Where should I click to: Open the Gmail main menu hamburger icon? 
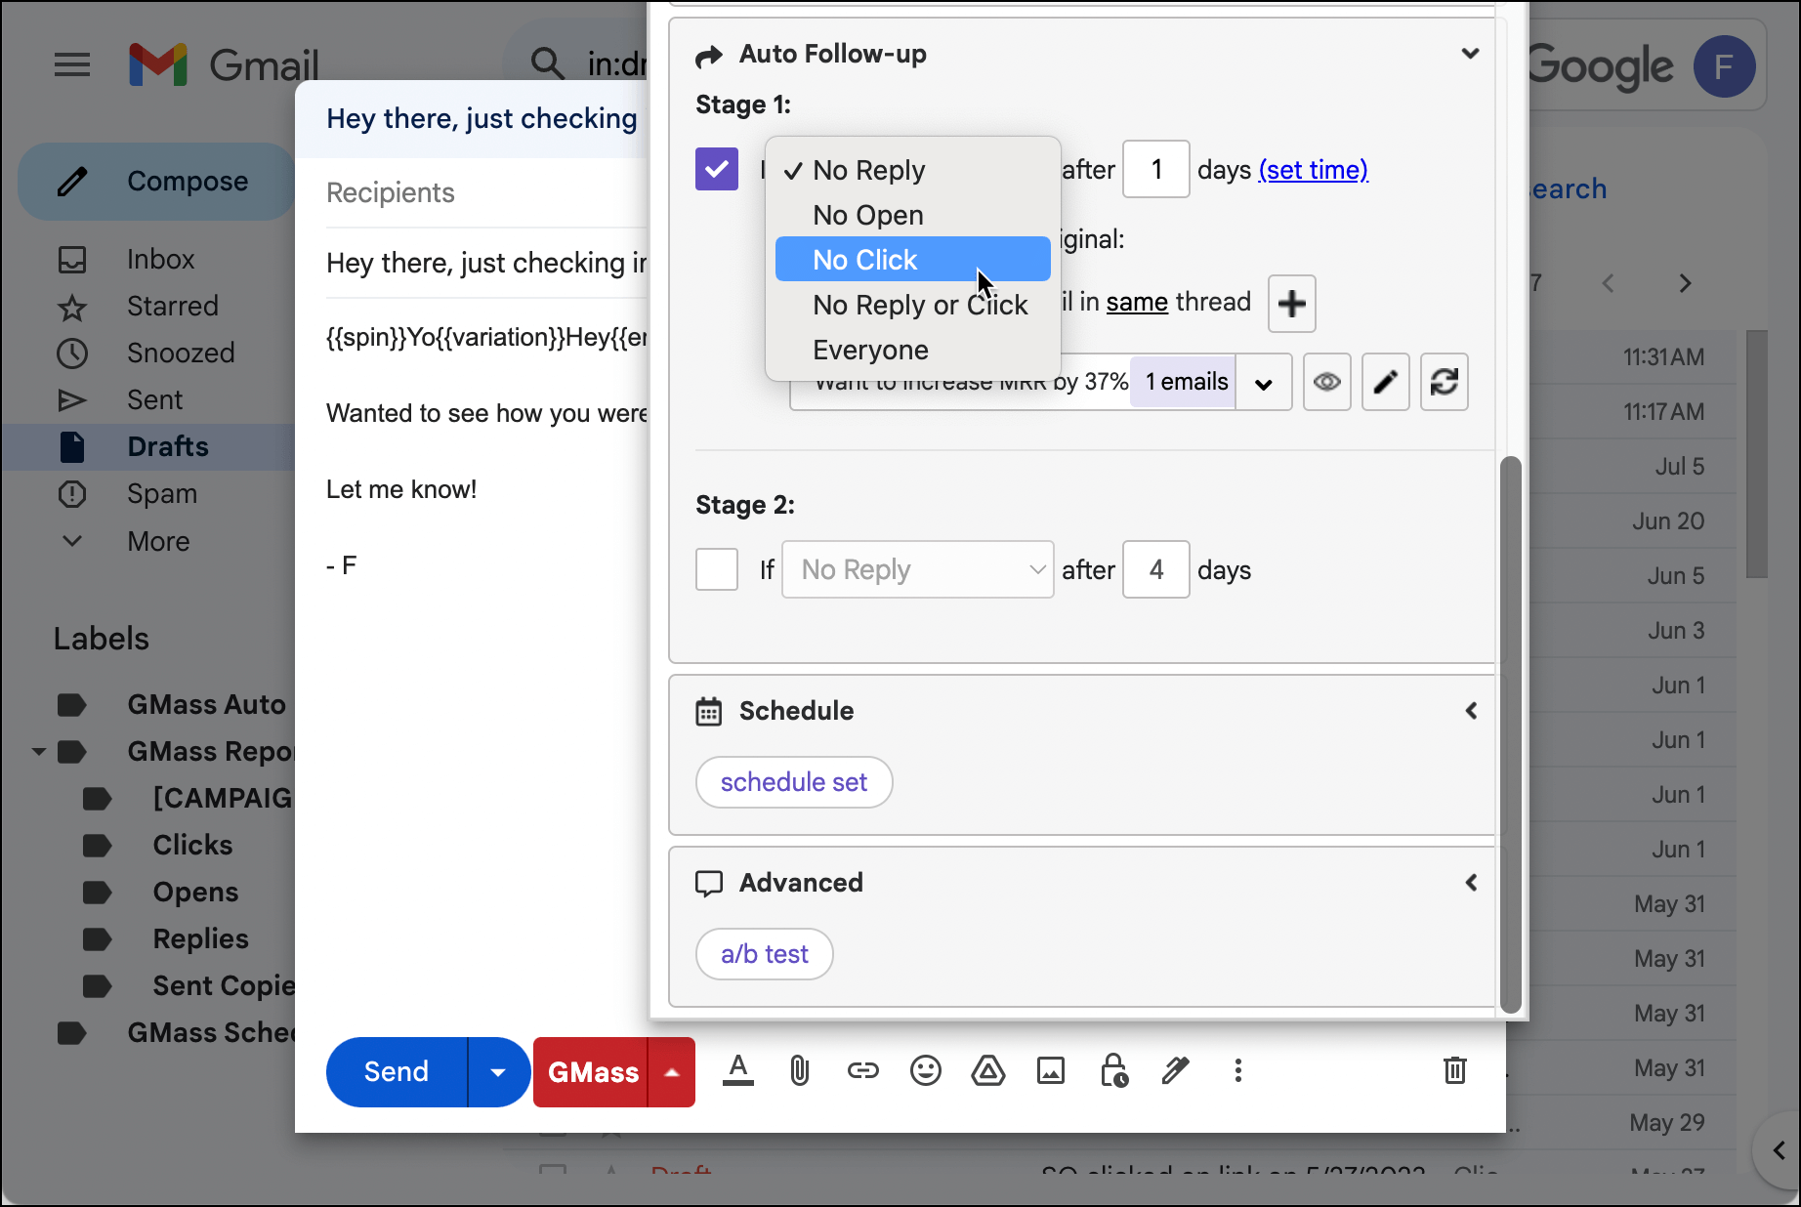[x=72, y=65]
